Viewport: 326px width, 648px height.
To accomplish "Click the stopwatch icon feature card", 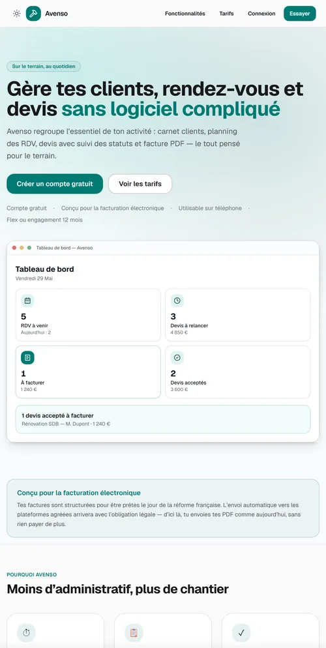I will pyautogui.click(x=27, y=633).
